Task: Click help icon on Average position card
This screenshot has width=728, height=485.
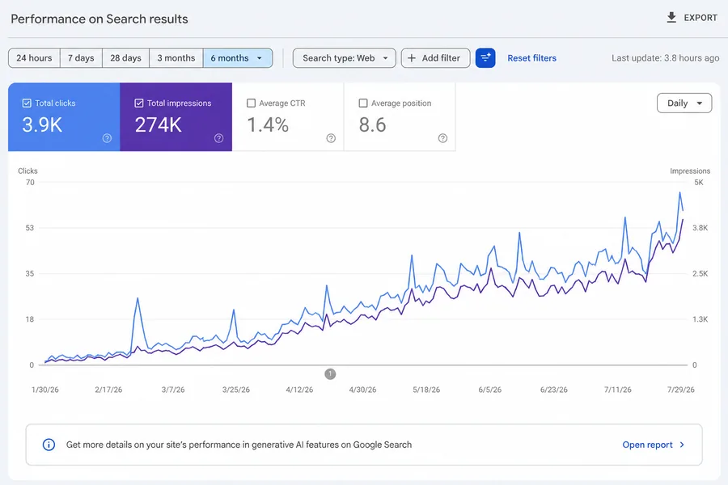Action: [443, 138]
